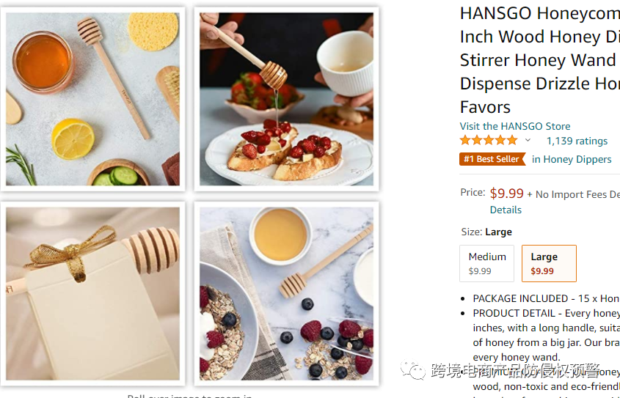Click the #1 Best Seller badge
Image resolution: width=620 pixels, height=398 pixels.
pyautogui.click(x=492, y=159)
